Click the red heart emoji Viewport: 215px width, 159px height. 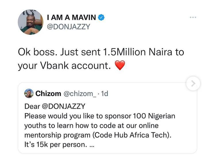120,65
